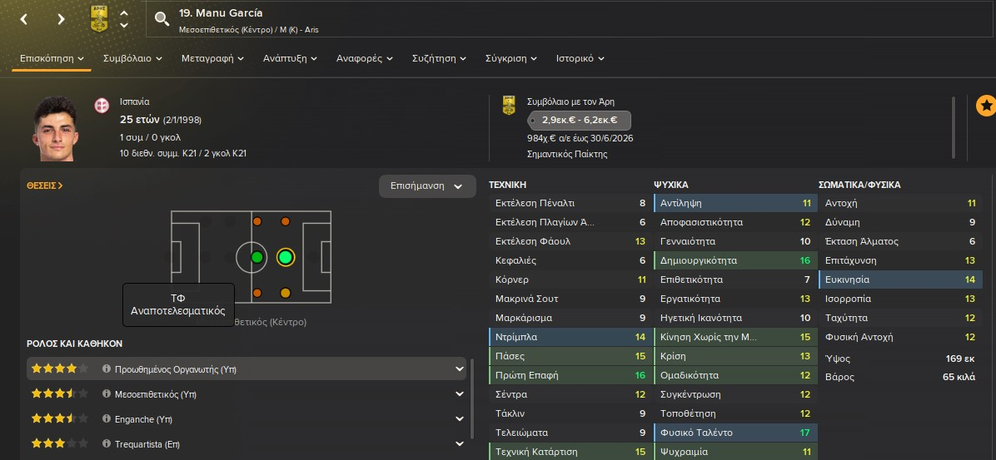Expand the Προωθημένος Οργανωτής role row
The image size is (996, 460).
click(x=459, y=369)
